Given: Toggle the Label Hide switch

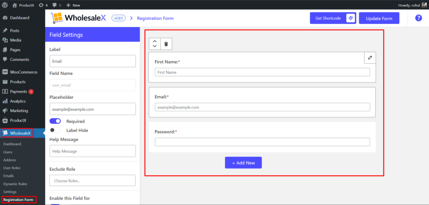Looking at the screenshot, I should click(x=55, y=131).
